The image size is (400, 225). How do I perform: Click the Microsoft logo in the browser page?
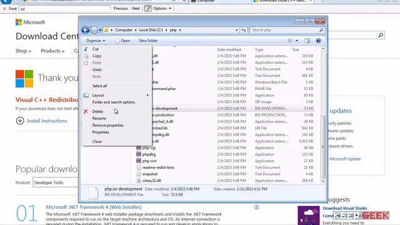tap(30, 22)
